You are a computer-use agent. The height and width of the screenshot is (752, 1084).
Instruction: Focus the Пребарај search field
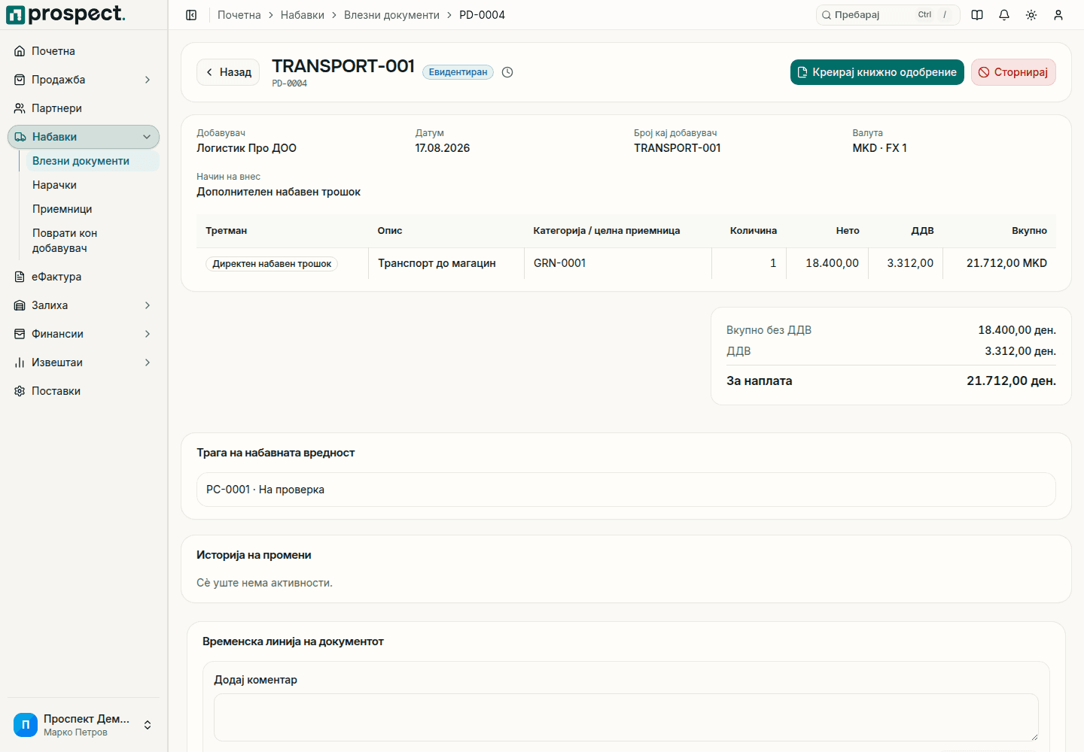pyautogui.click(x=888, y=15)
